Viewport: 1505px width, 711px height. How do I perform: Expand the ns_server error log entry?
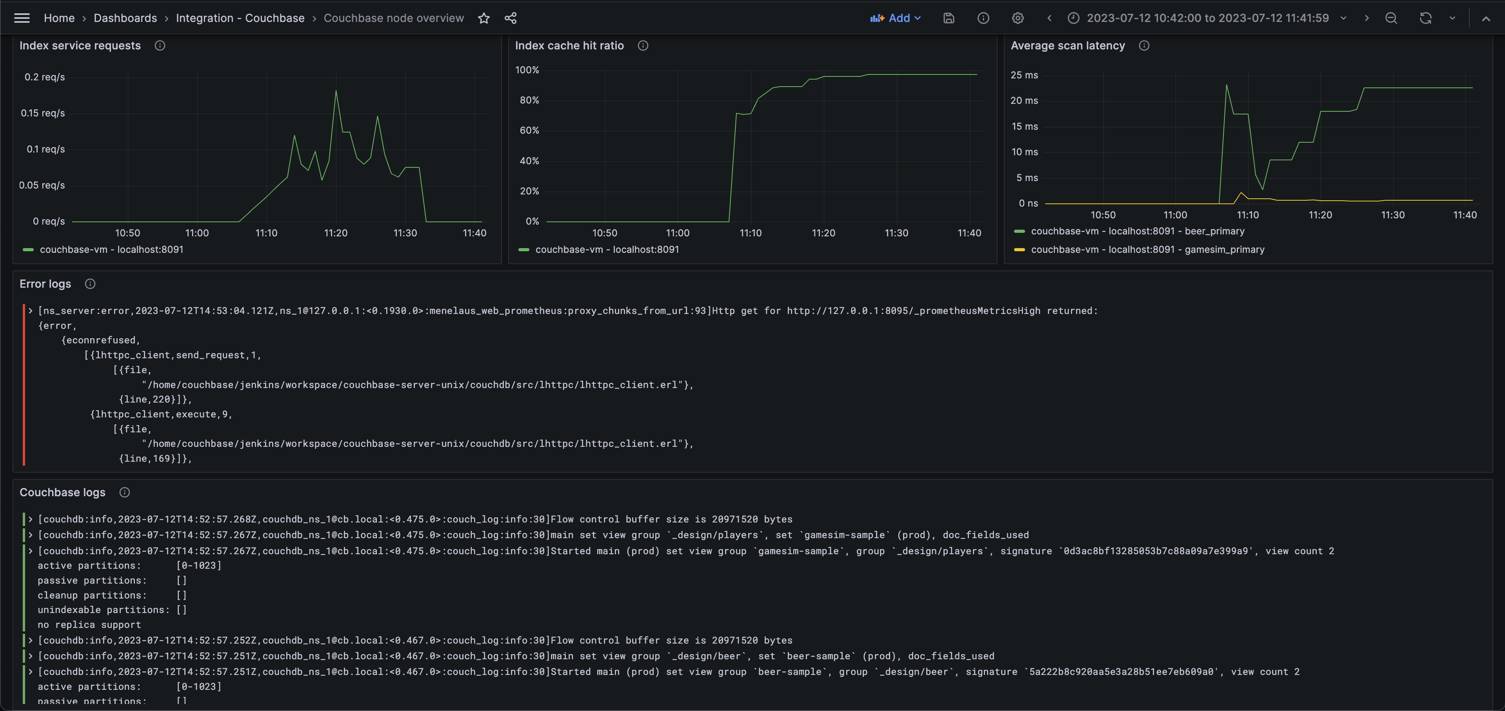click(x=30, y=310)
